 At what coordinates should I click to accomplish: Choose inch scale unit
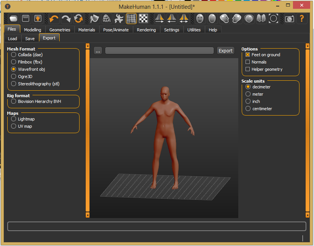click(x=253, y=101)
